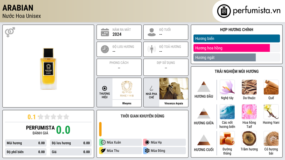
Task: Open the Hoa hồng Taif rose image
Action: tap(249, 112)
